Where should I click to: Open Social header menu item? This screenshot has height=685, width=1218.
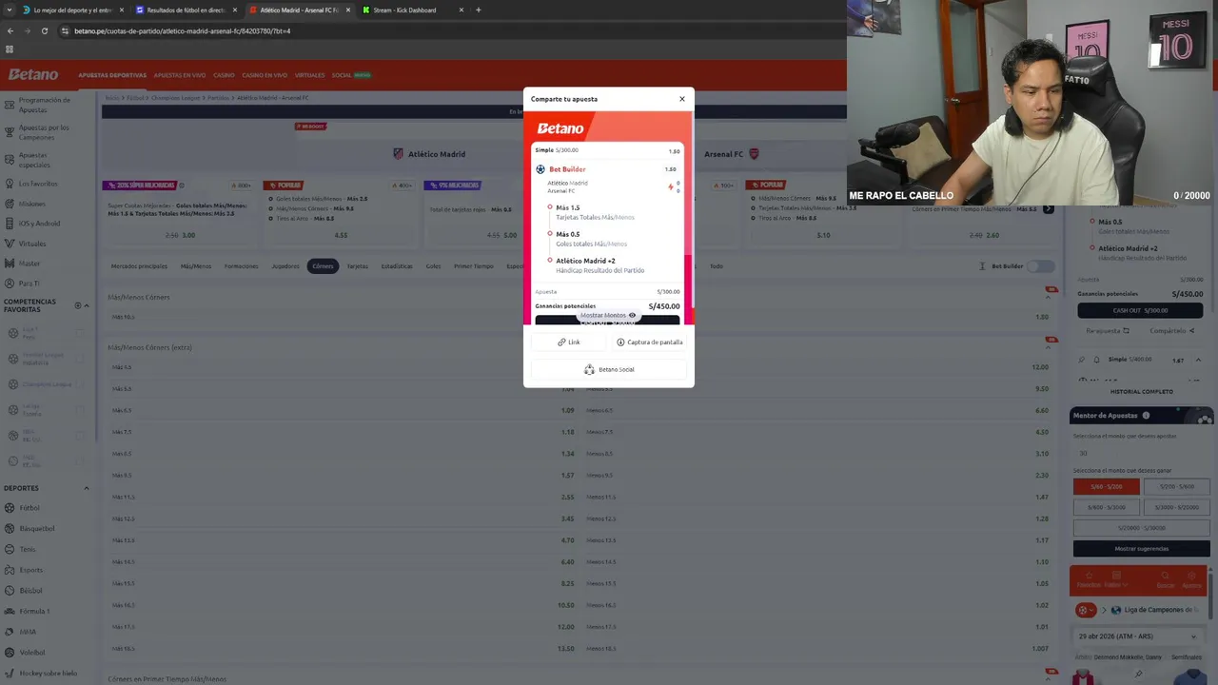342,75
